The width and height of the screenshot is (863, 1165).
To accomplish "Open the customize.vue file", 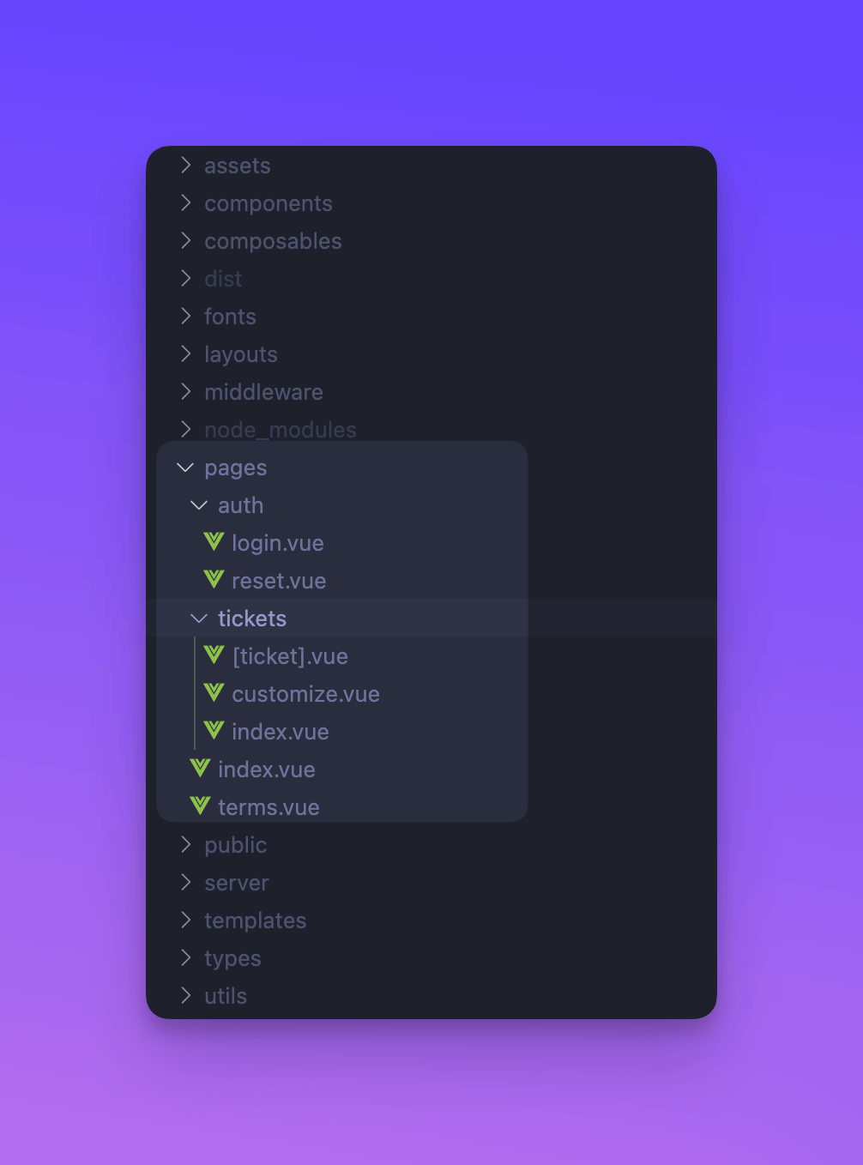I will 305,694.
